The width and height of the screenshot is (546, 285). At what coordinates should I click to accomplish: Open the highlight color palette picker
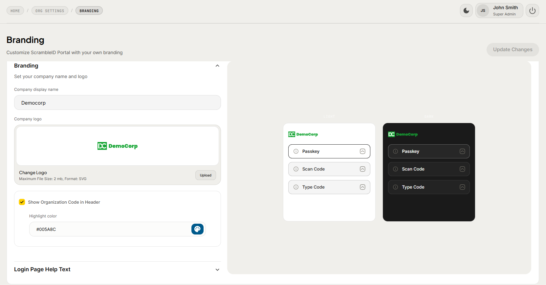197,229
